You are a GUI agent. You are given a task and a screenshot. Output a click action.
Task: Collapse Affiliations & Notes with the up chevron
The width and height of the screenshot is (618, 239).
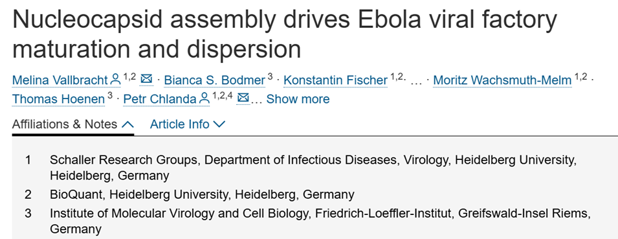pyautogui.click(x=127, y=124)
